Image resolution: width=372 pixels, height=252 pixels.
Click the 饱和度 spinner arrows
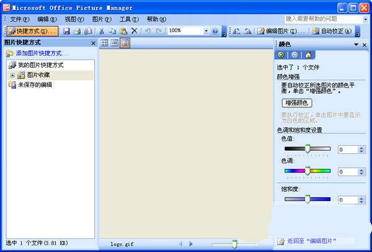[361, 200]
